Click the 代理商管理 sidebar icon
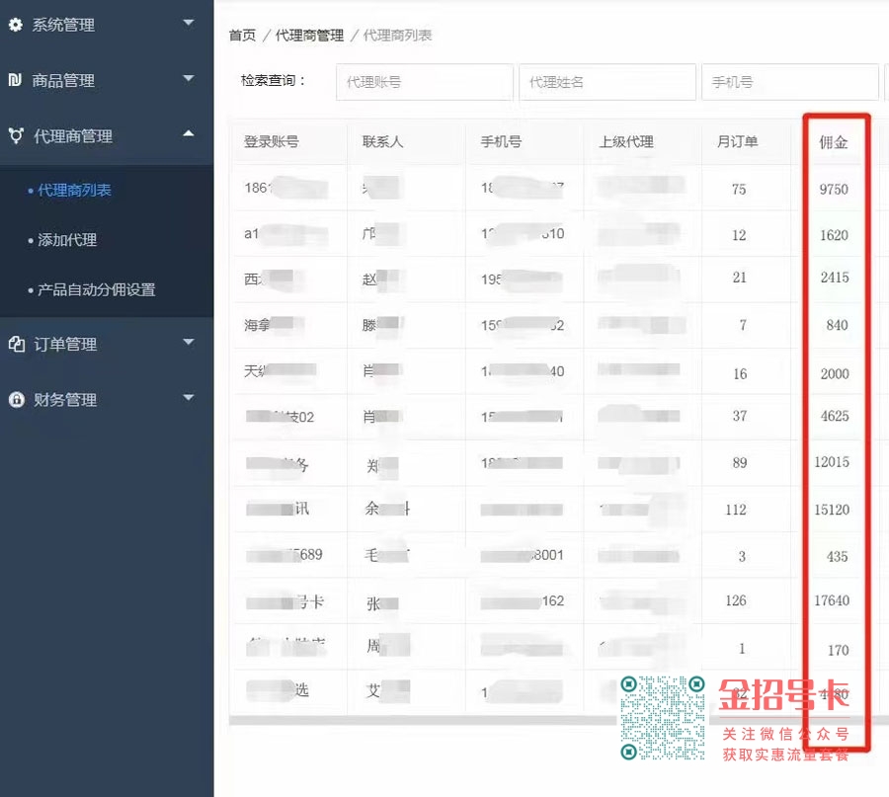 tap(16, 135)
